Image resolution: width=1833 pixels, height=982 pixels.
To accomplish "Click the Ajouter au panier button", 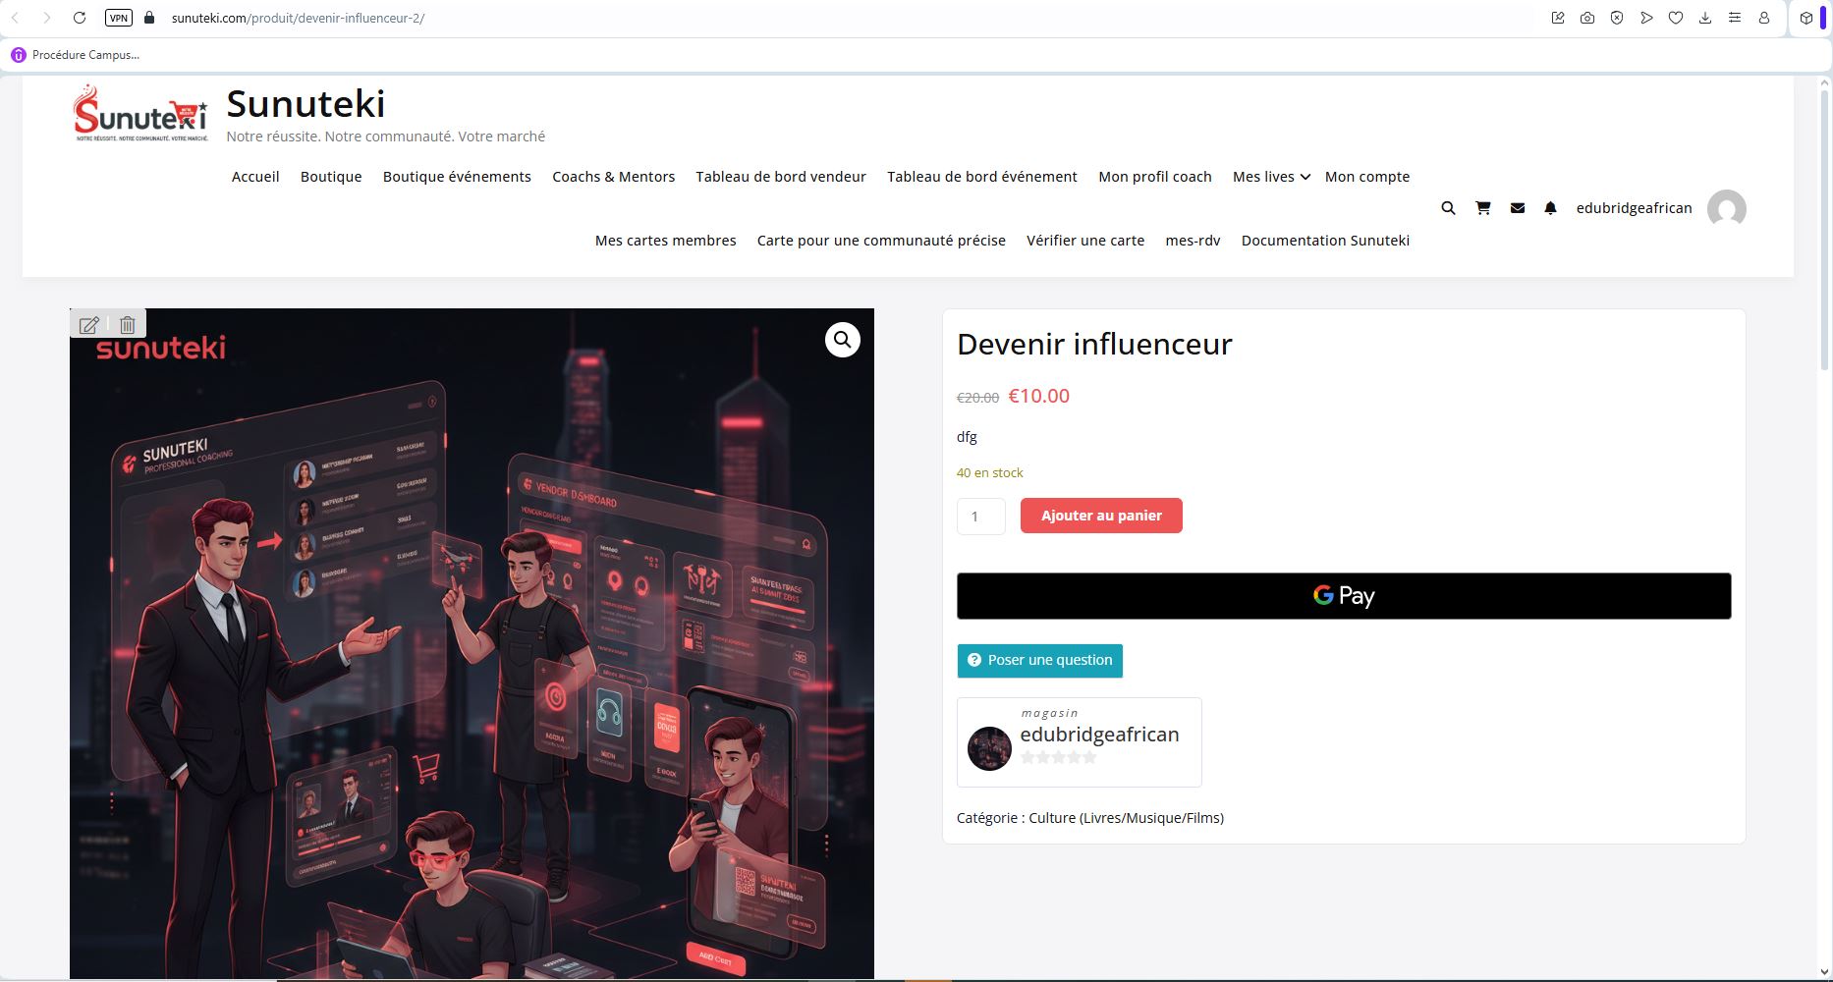I will click(1101, 516).
